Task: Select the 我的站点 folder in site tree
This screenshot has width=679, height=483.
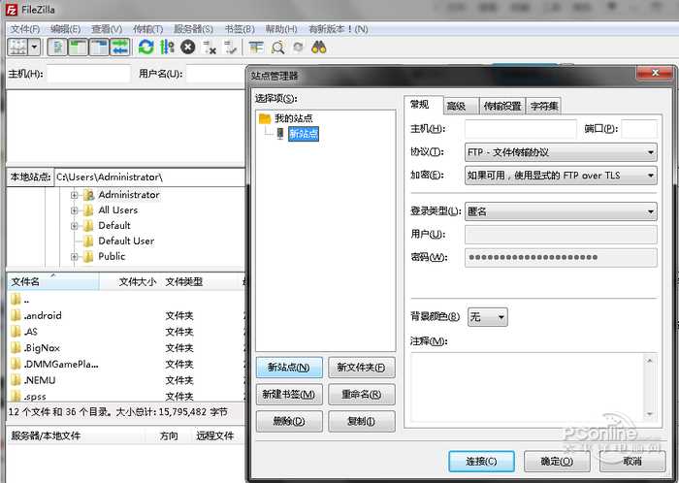Action: [293, 118]
